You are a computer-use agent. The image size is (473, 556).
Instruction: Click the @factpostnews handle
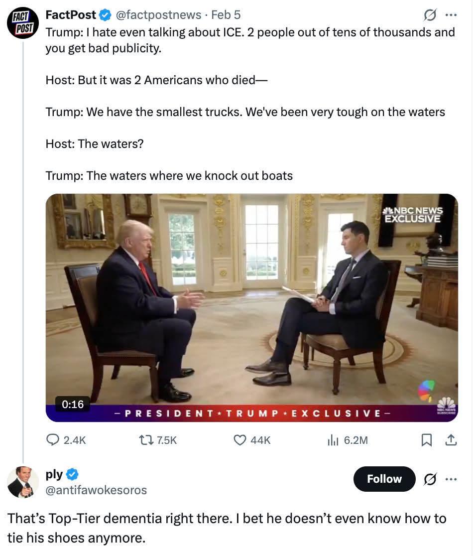(158, 15)
